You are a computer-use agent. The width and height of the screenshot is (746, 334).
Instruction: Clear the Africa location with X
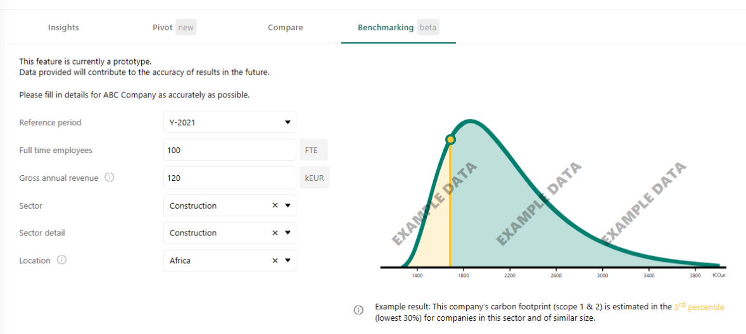pos(275,261)
